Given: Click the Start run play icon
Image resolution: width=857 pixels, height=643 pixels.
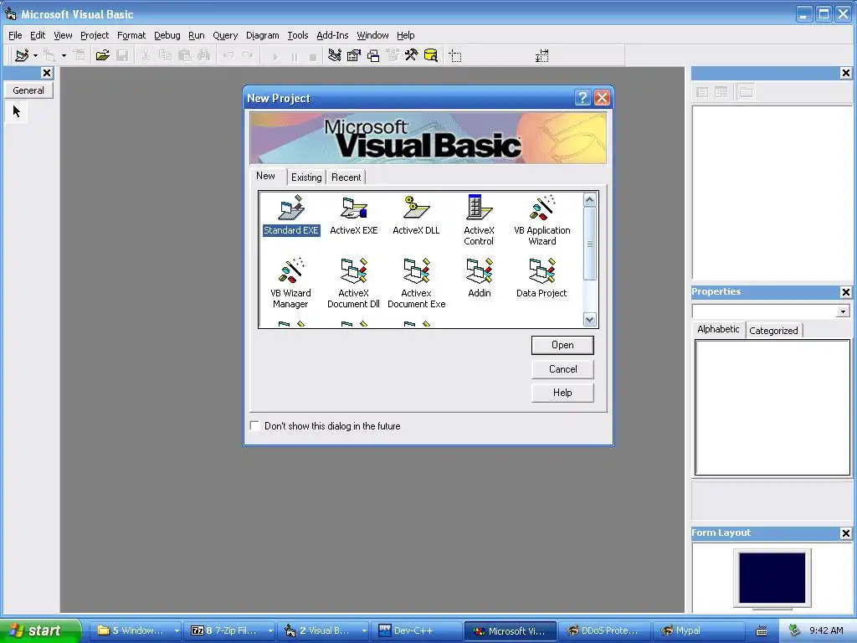Looking at the screenshot, I should 275,56.
